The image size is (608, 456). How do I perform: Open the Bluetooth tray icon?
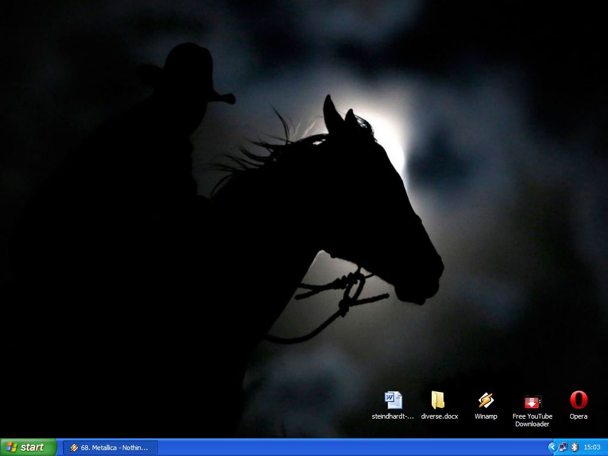[575, 448]
